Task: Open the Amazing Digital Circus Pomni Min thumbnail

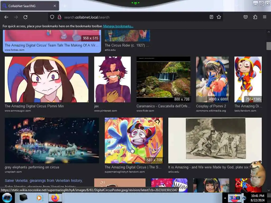Action: (47, 79)
